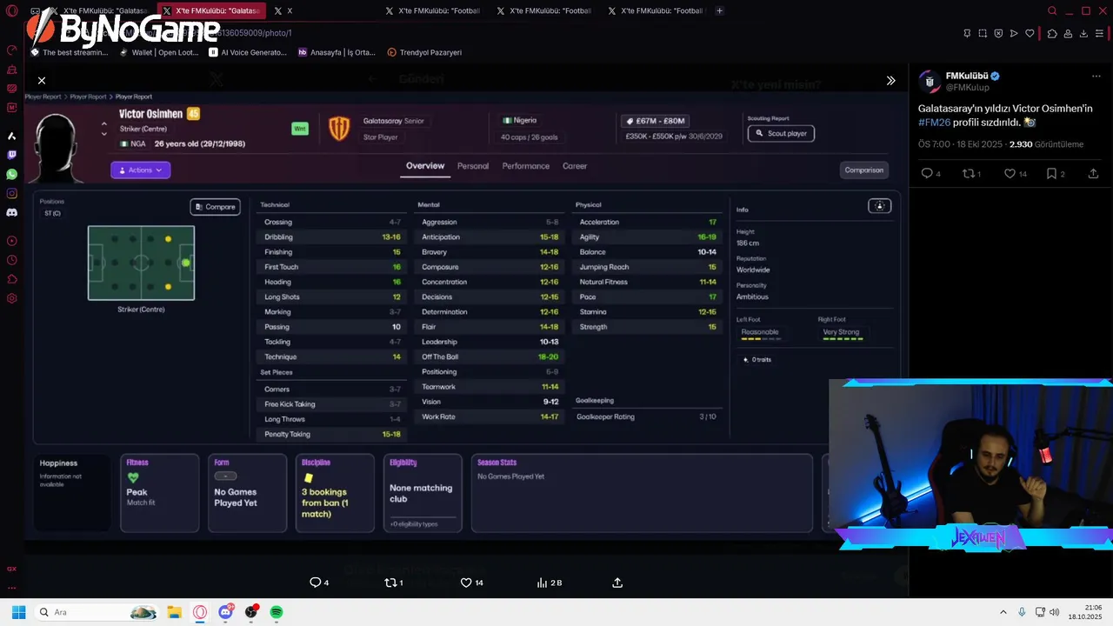The height and width of the screenshot is (626, 1113).
Task: Collapse the tweet side panel with double chevron
Action: point(890,80)
